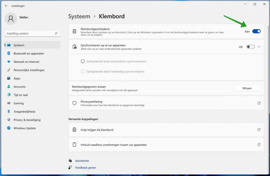Select the Gaming controller icon

click(x=9, y=103)
